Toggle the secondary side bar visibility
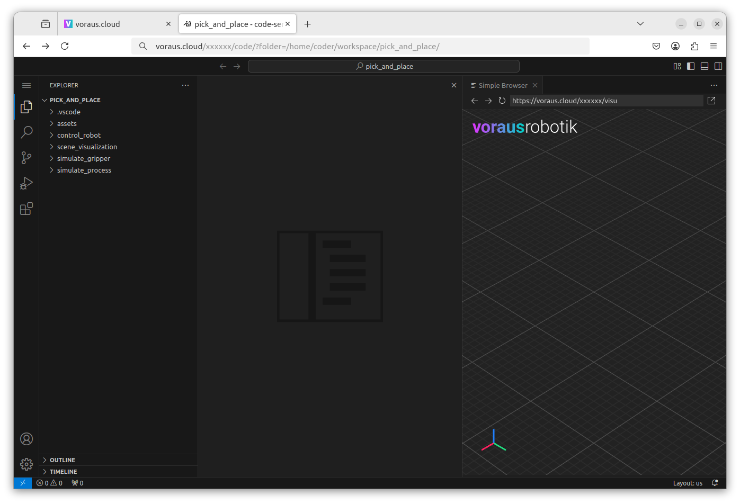The width and height of the screenshot is (740, 504). (x=718, y=66)
